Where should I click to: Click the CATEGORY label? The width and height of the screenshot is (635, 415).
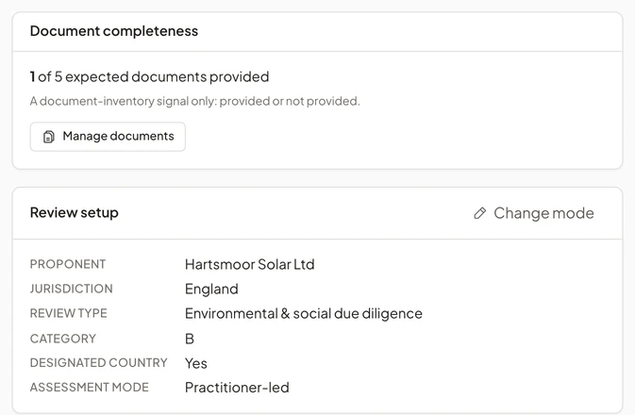coord(63,339)
